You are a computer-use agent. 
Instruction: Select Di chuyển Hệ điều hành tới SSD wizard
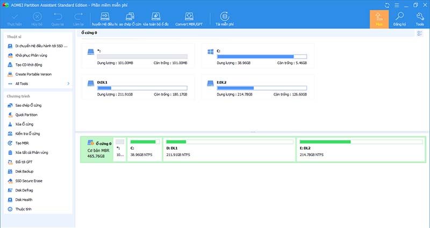[x=38, y=46]
